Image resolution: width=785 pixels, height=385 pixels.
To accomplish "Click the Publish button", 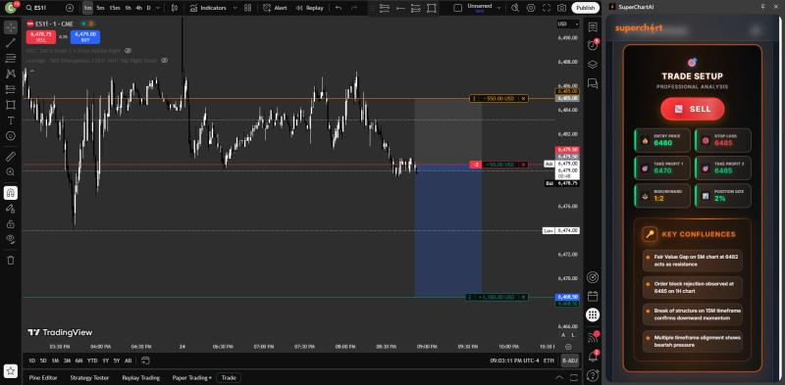I will click(585, 8).
